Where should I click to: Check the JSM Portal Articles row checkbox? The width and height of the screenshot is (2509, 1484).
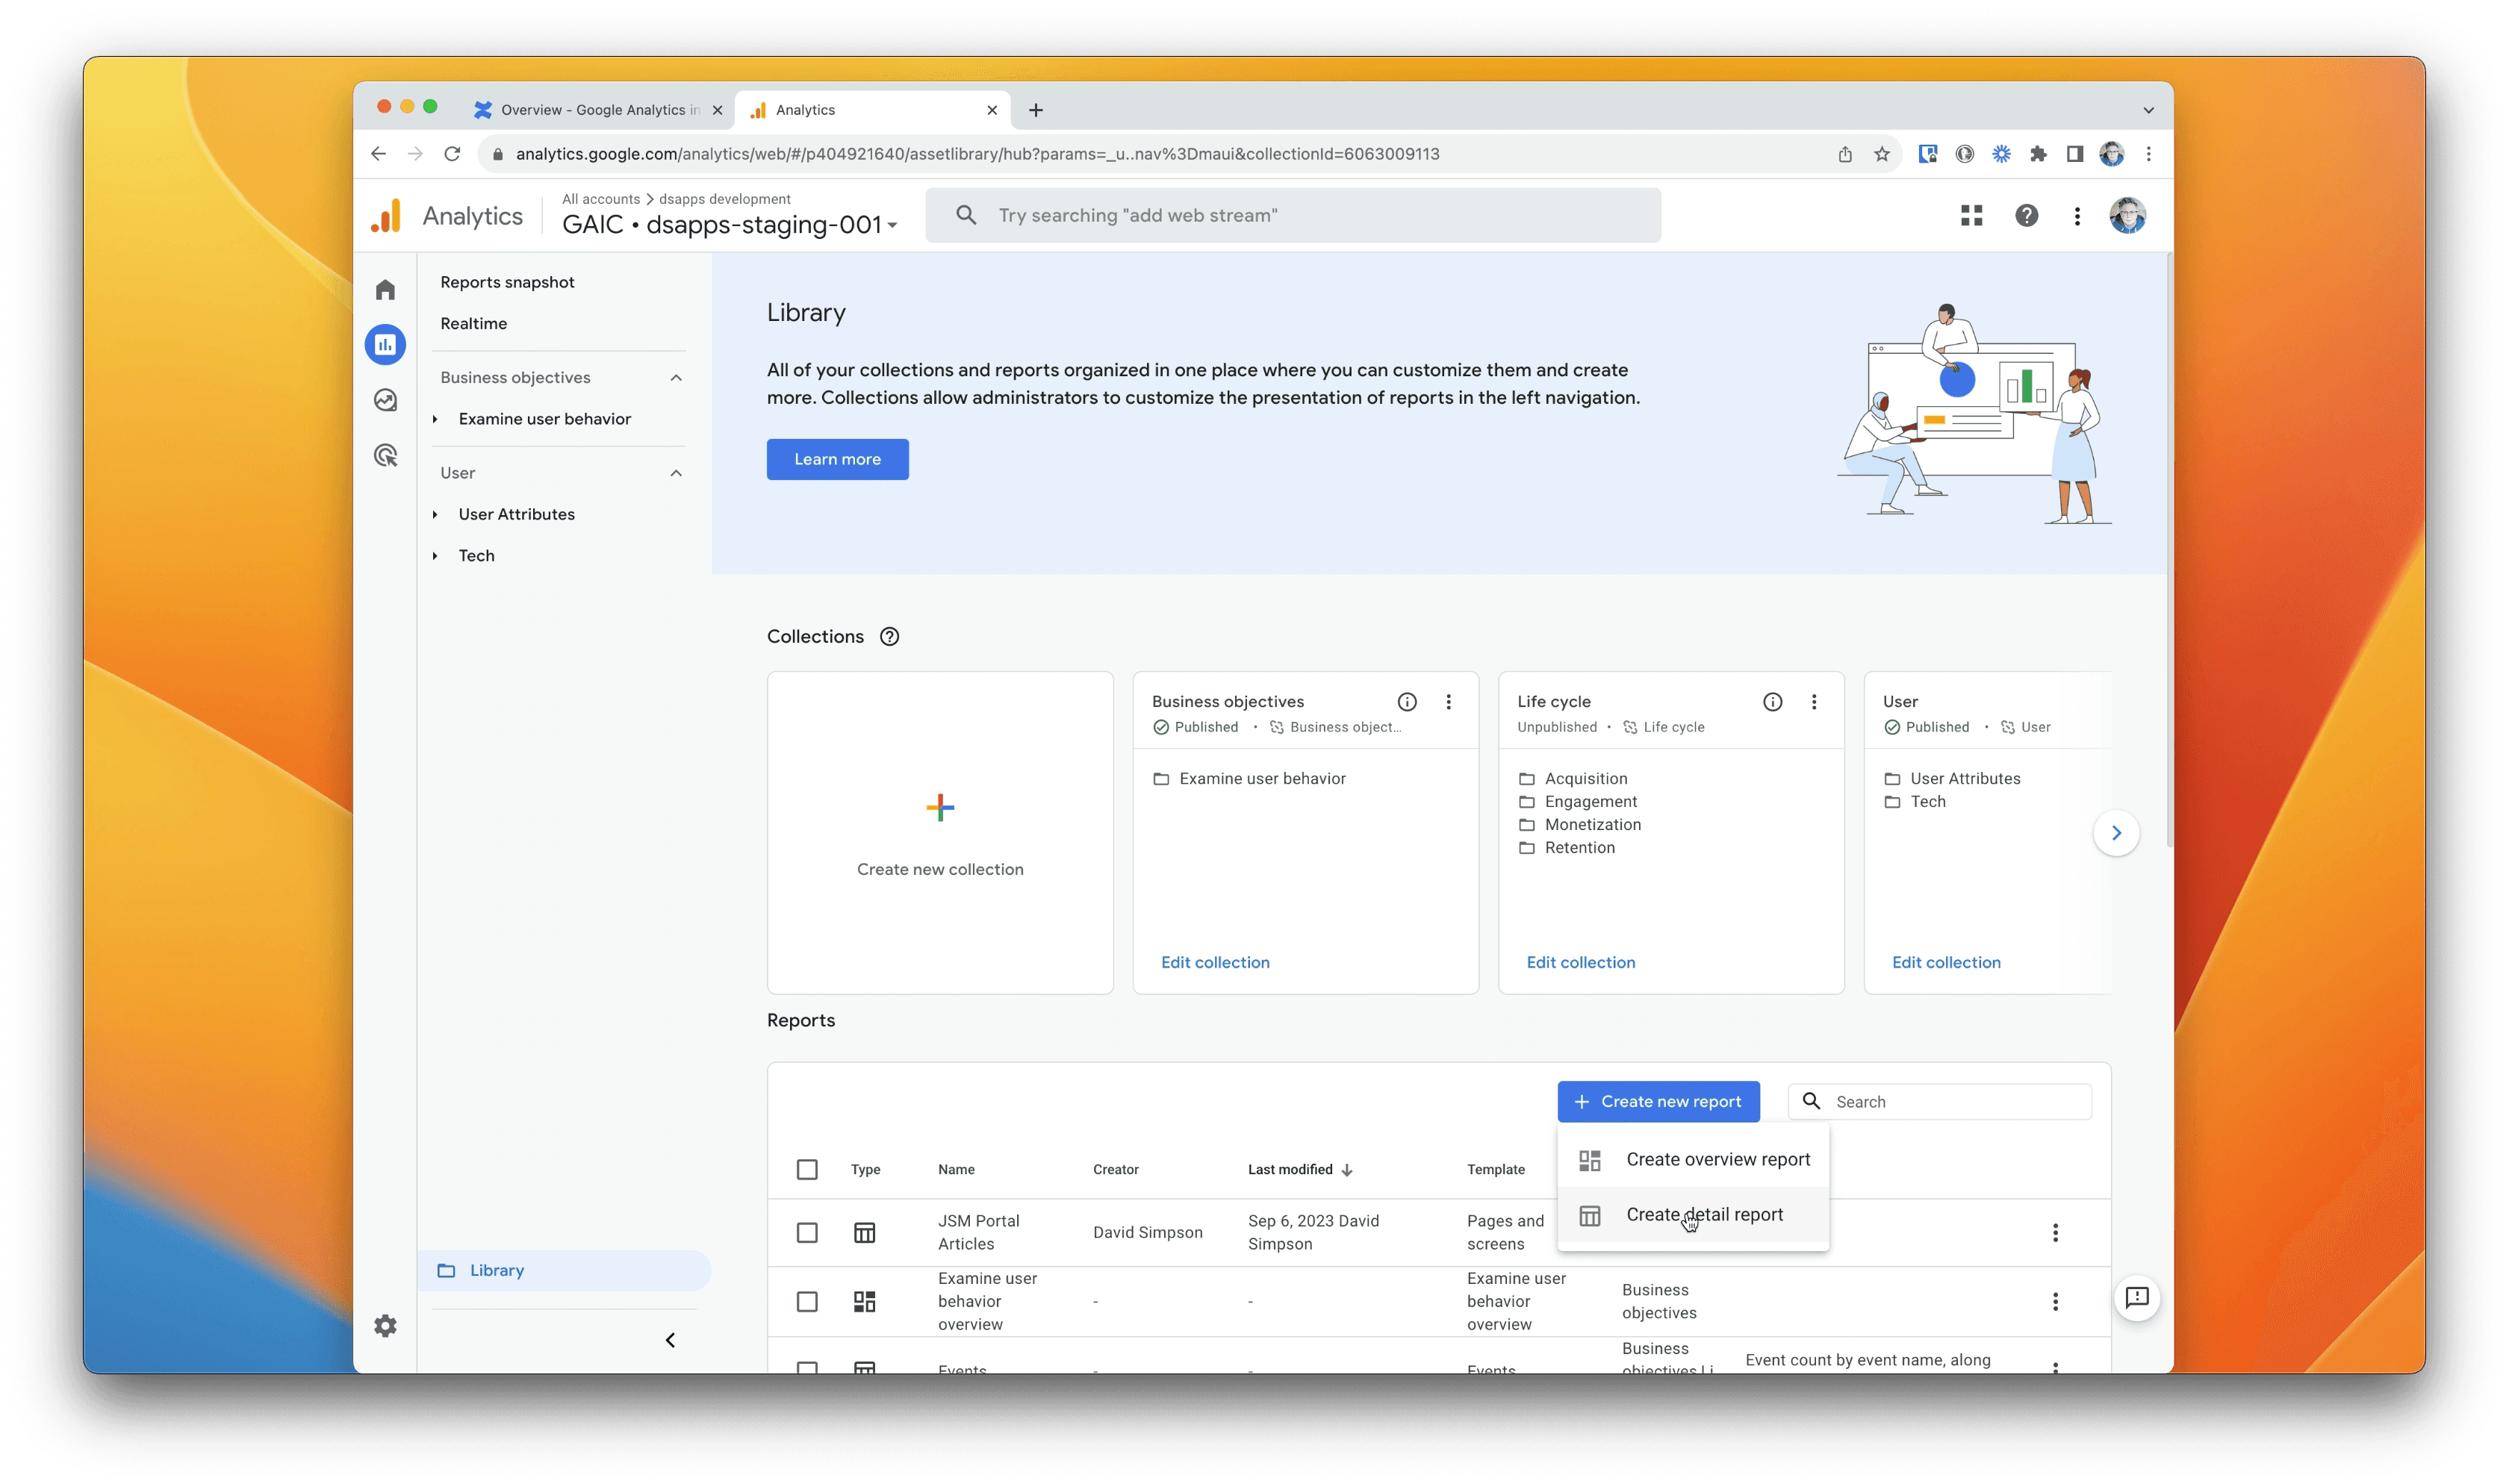807,1233
